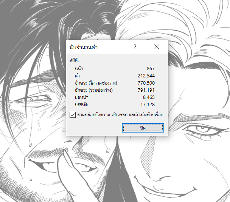
Task: Click the นับจำนวนคำ dialog title
Action: (x=84, y=47)
